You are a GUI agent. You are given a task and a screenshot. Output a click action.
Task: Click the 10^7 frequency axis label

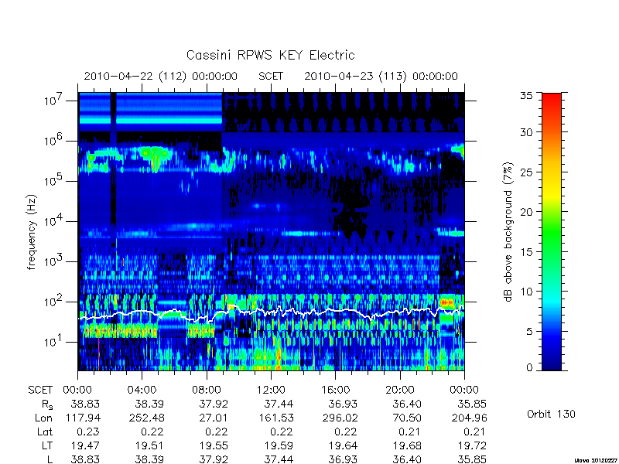[x=53, y=100]
